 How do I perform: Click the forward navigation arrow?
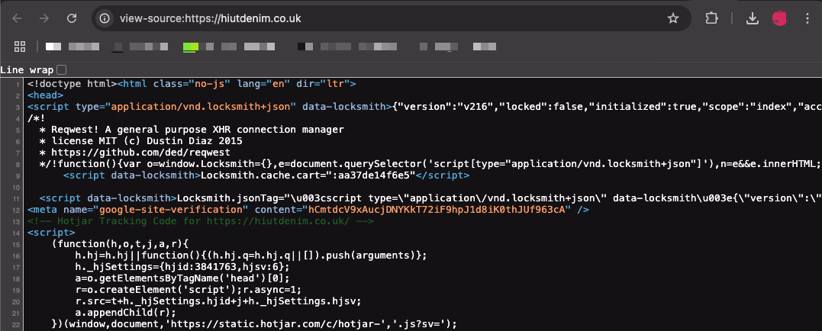[44, 19]
